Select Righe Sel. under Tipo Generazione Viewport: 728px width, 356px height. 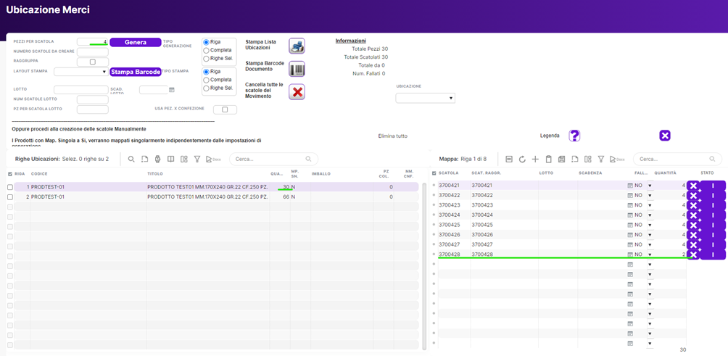(206, 59)
